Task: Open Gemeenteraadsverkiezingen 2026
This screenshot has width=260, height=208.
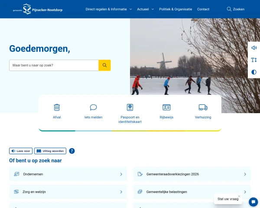Action: [192, 174]
